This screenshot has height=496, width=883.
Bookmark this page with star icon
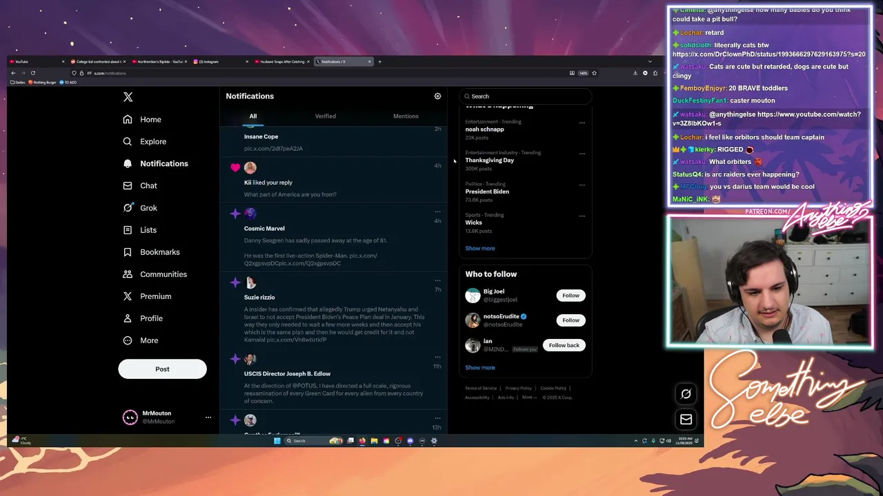click(x=594, y=73)
